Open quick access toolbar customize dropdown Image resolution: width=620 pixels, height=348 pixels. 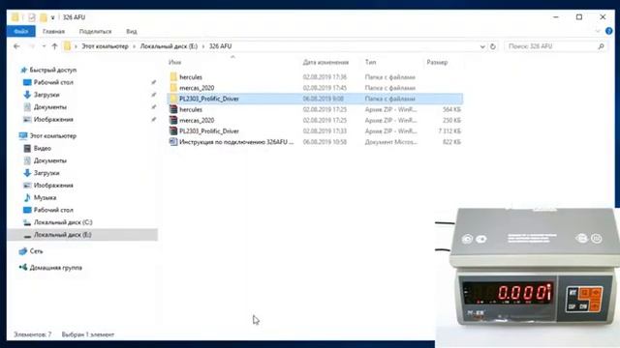[x=52, y=17]
